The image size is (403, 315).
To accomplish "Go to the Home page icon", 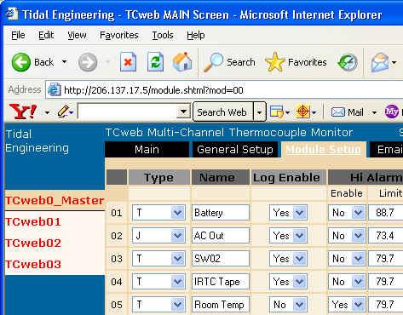I will pyautogui.click(x=182, y=61).
